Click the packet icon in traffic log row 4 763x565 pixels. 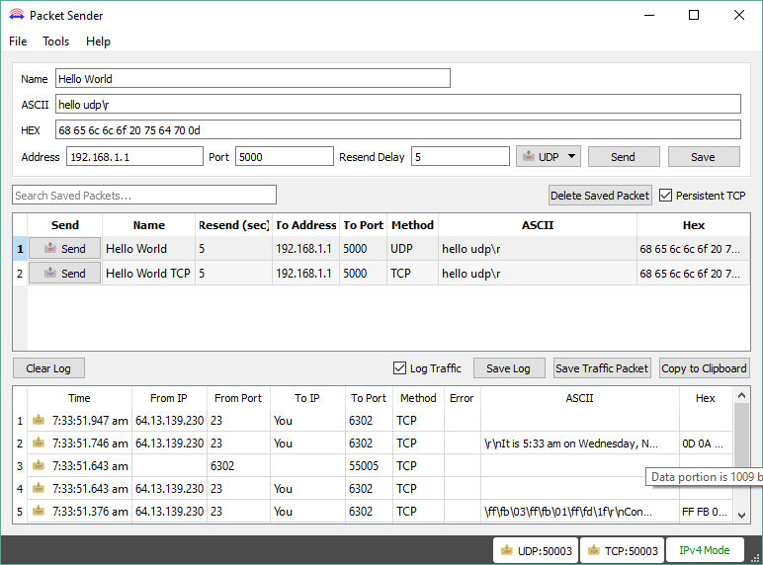[39, 488]
